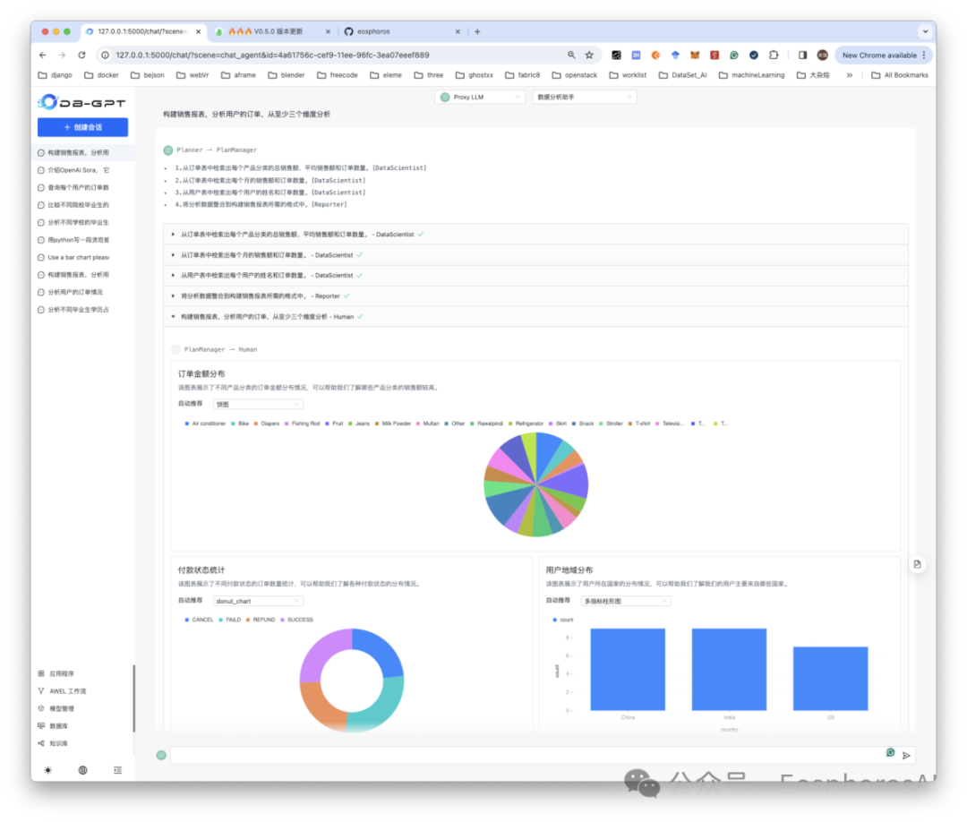Toggle the Refrigerator legend item
967x822 pixels.
pyautogui.click(x=526, y=424)
